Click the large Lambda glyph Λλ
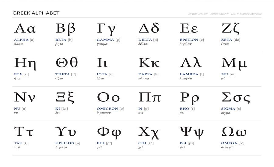The width and height of the screenshot is (274, 167). (191, 63)
